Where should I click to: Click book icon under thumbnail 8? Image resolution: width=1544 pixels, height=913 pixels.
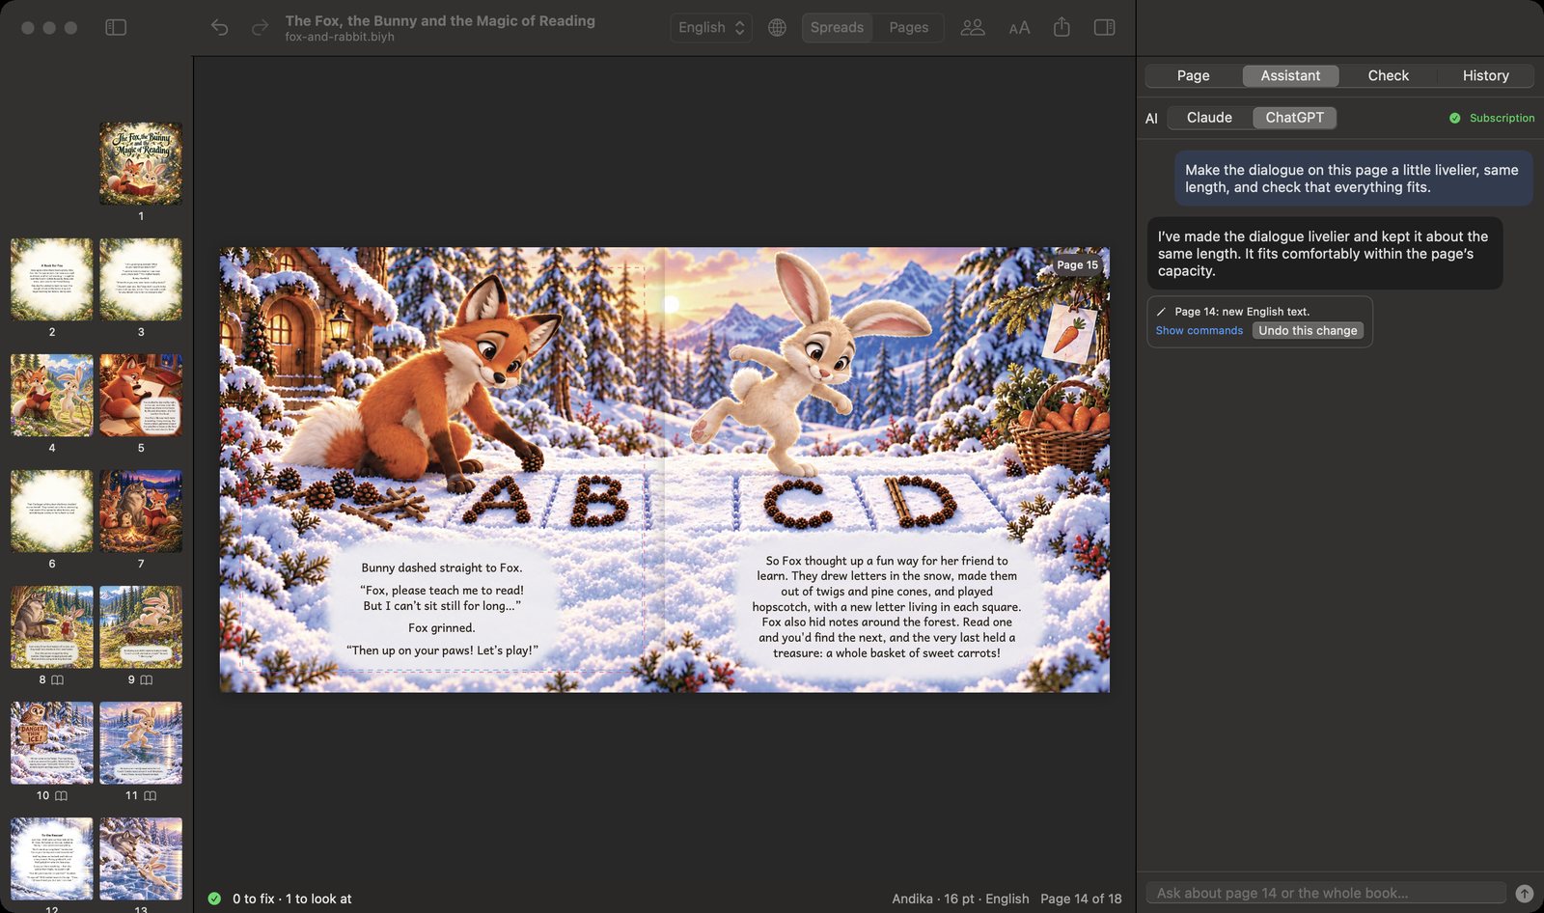pyautogui.click(x=57, y=679)
